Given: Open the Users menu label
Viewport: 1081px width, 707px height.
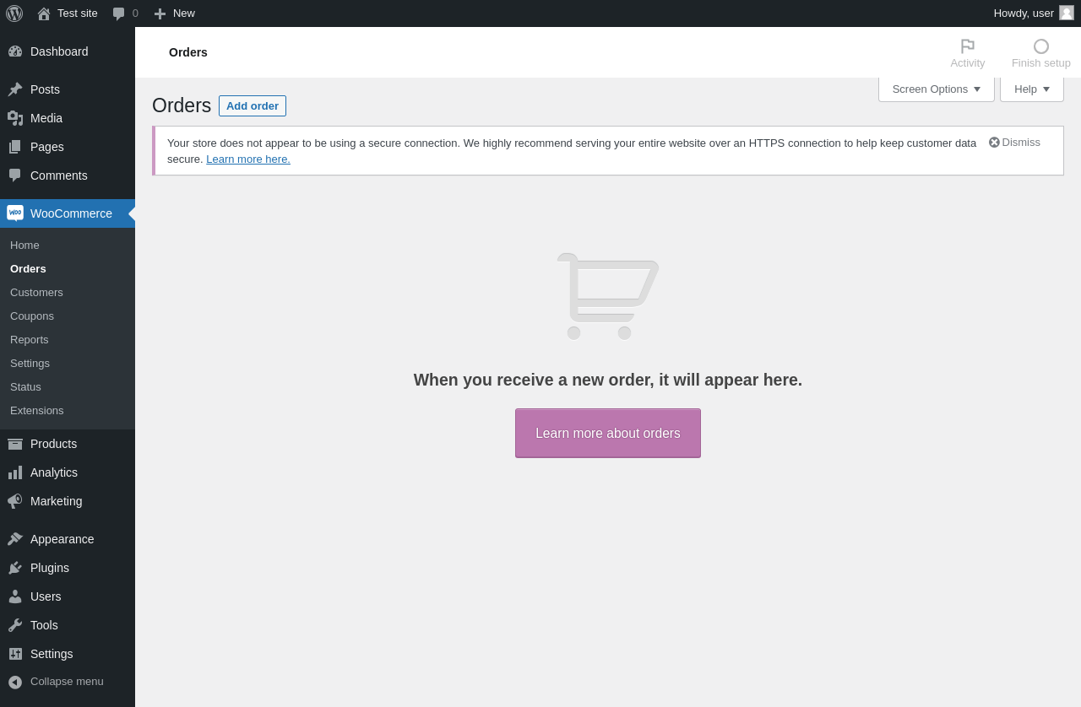Looking at the screenshot, I should (x=46, y=596).
